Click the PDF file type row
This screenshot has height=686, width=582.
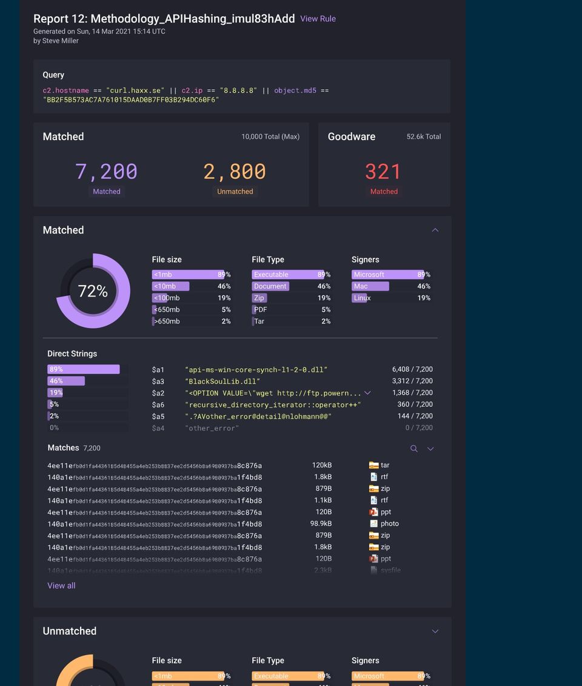[x=291, y=309]
